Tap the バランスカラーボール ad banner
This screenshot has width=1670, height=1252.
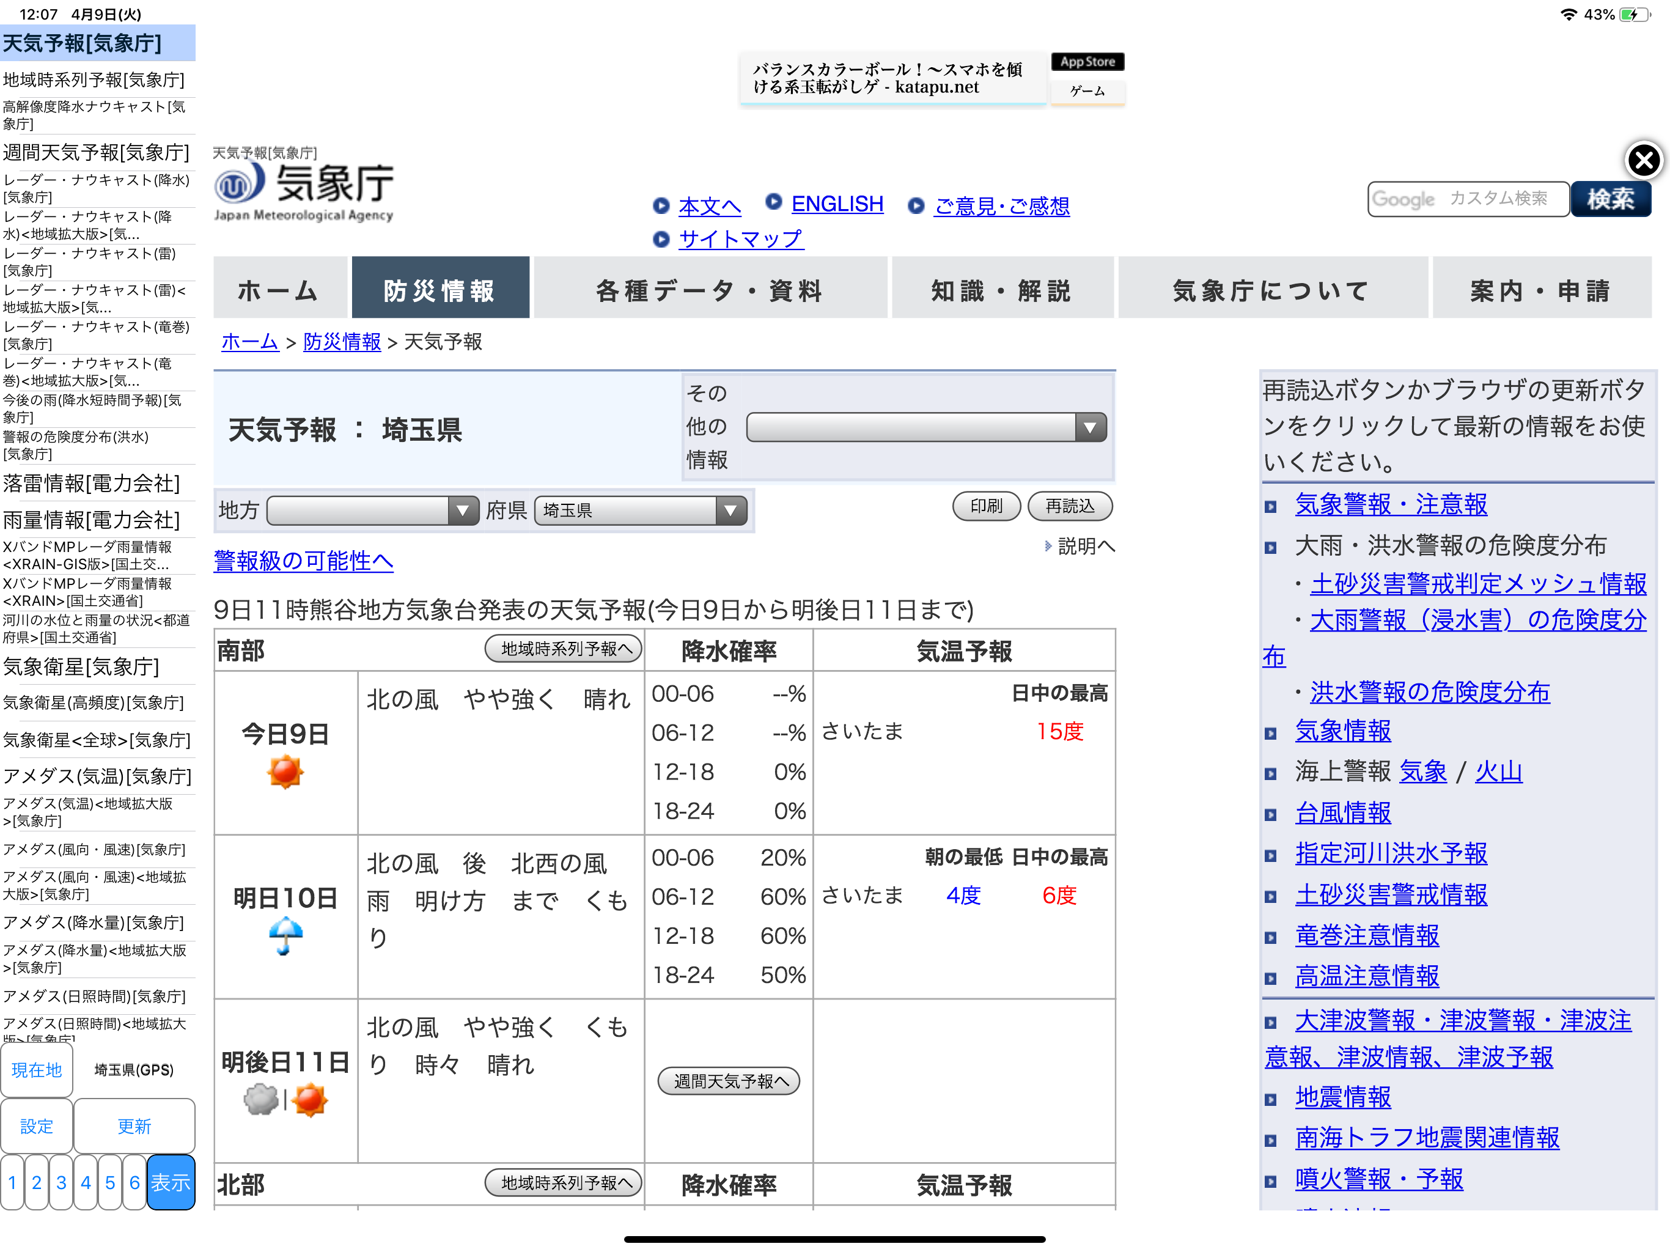892,78
